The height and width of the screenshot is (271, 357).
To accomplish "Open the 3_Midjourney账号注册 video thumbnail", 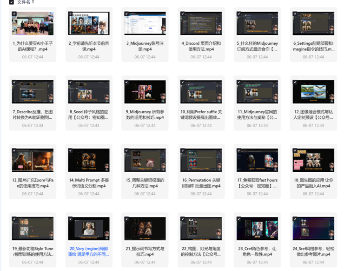I will [145, 23].
